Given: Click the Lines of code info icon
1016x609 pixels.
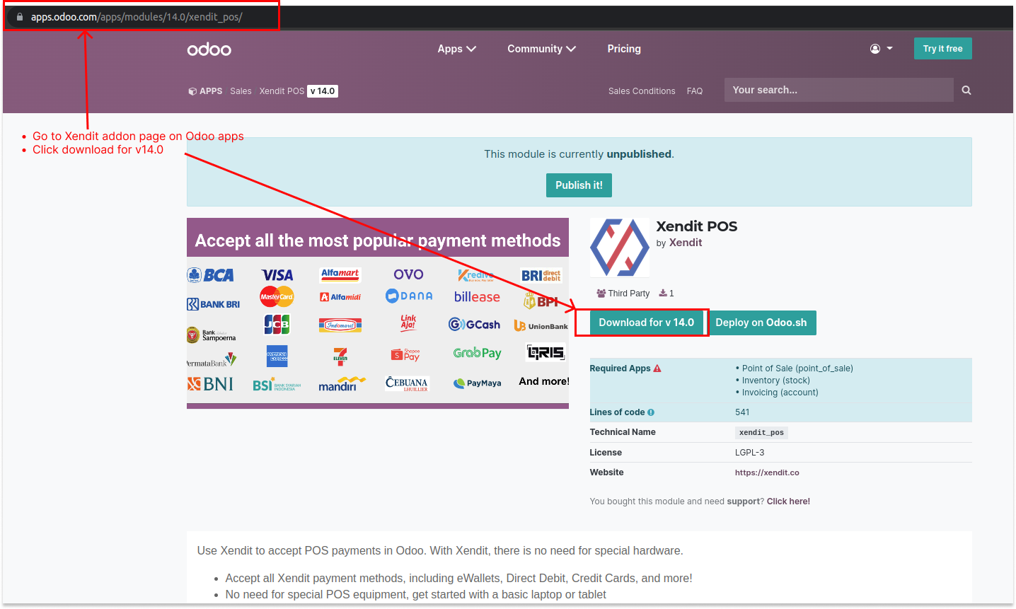Looking at the screenshot, I should click(651, 412).
